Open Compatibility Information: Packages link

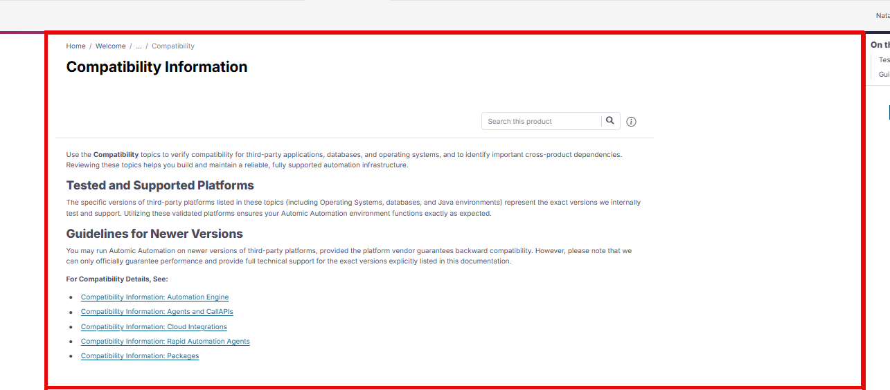pyautogui.click(x=140, y=356)
